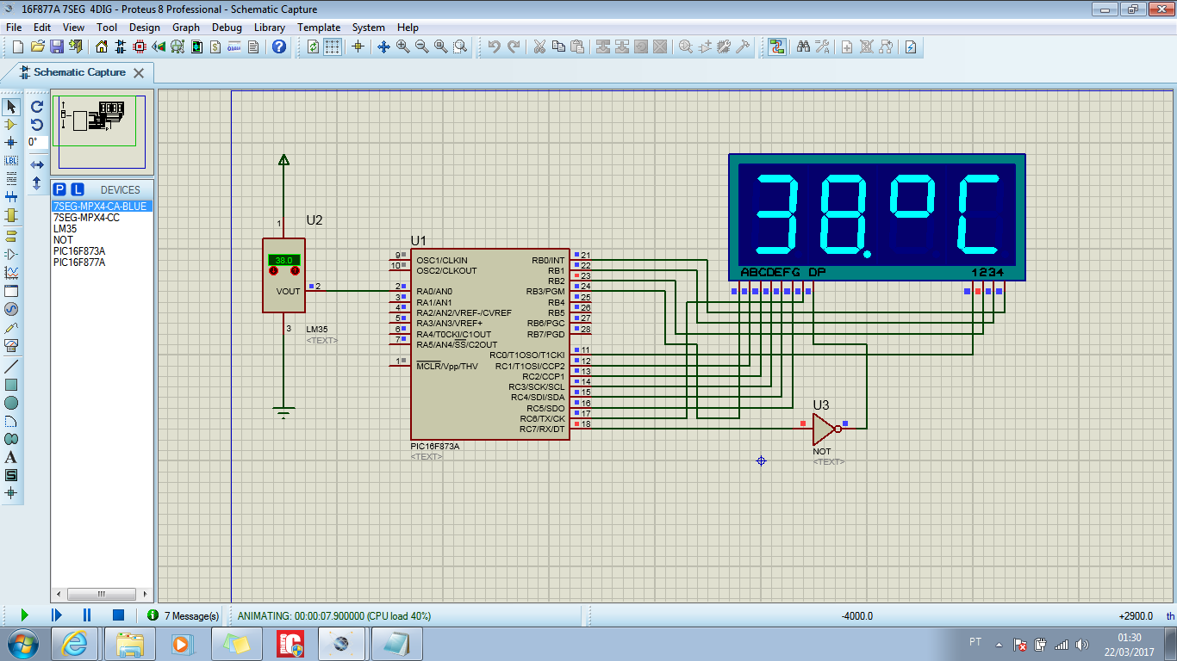Toggle the false origin crosshair icon
Viewport: 1177px width, 661px height.
click(x=358, y=46)
